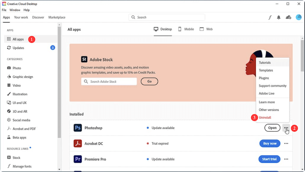The image size is (305, 172).
Task: Open the user profile avatar
Action: (299, 18)
